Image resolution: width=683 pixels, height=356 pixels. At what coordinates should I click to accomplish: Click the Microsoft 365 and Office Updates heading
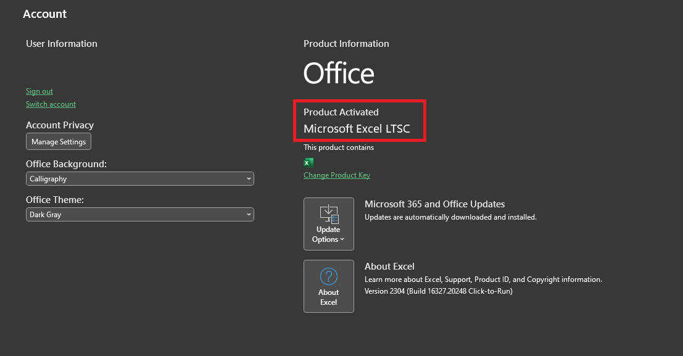point(435,204)
